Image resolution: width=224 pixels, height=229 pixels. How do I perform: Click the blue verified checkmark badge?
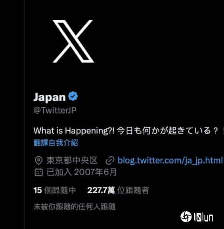click(x=73, y=96)
